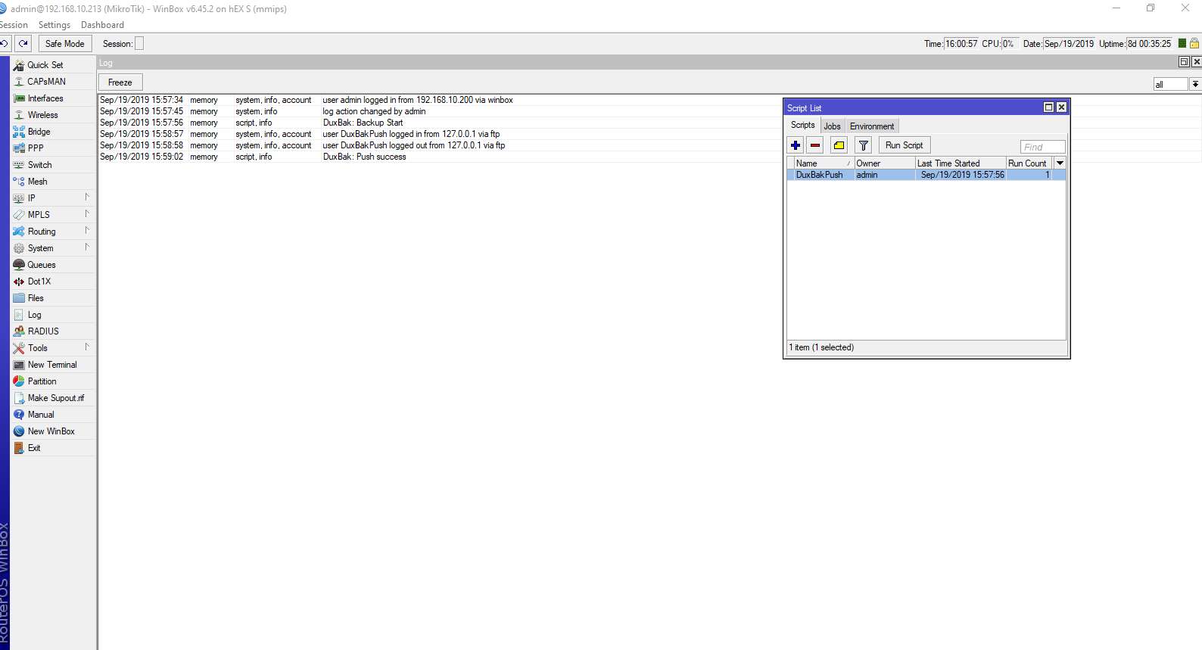Open the Dot1X menu

pyautogui.click(x=53, y=281)
